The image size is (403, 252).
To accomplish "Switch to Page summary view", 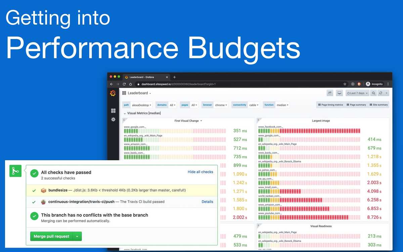I will pyautogui.click(x=357, y=104).
